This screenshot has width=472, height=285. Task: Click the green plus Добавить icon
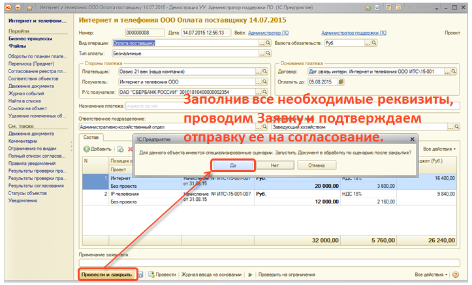[x=86, y=149]
